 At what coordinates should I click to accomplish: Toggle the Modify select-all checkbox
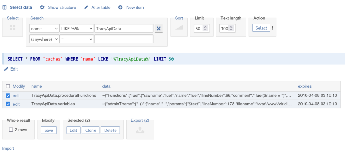pyautogui.click(x=8, y=86)
